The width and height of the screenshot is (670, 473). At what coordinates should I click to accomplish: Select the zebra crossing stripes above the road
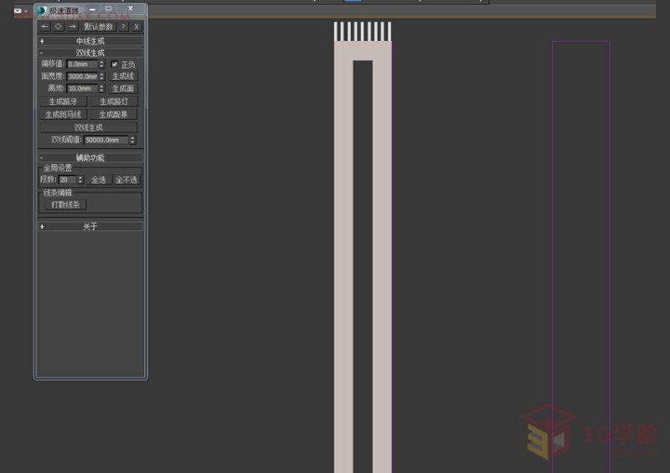363,32
